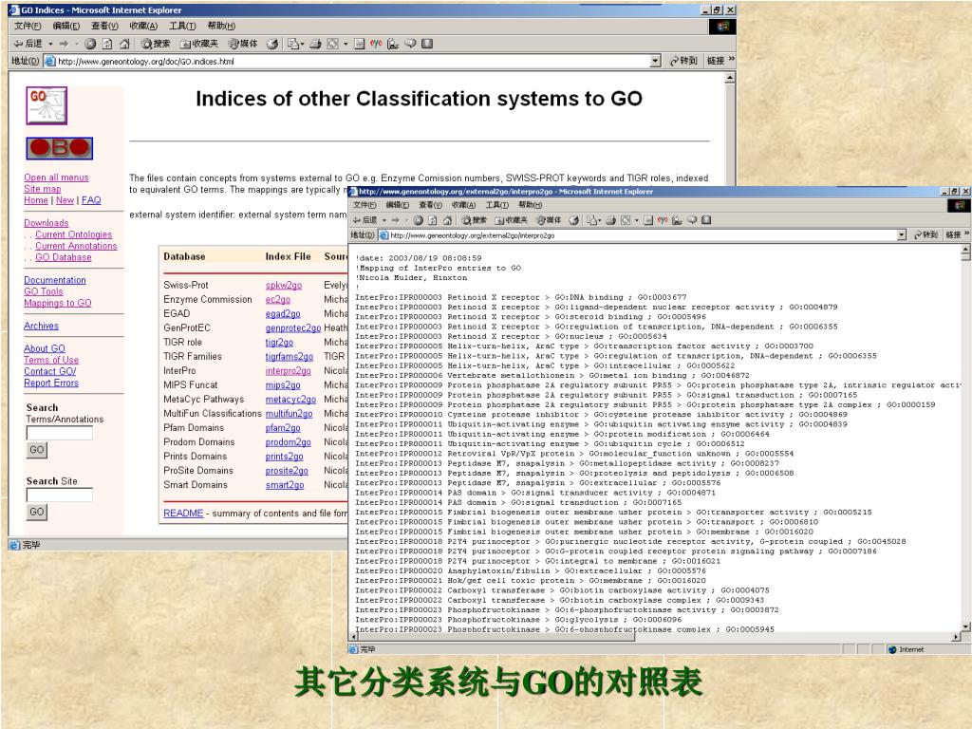Image resolution: width=972 pixels, height=729 pixels.
Task: Open 编辑 menu in GO Indices window
Action: coord(66,26)
